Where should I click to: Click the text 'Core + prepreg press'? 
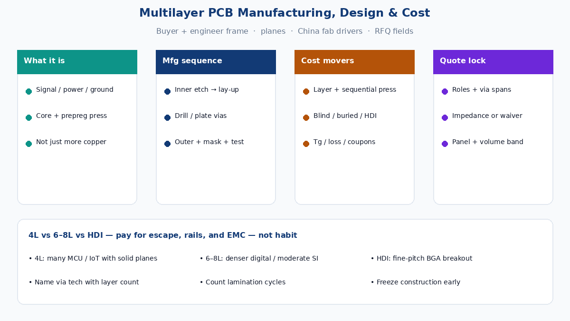tap(71, 116)
